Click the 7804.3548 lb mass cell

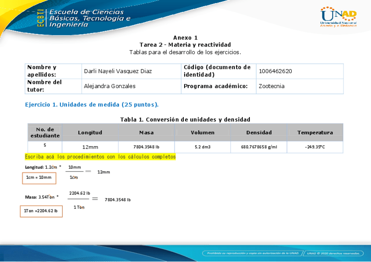coord(146,147)
